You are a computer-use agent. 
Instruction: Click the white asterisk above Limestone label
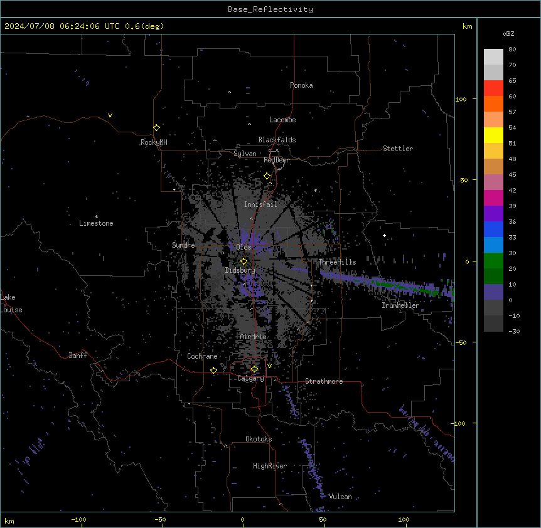pos(96,217)
